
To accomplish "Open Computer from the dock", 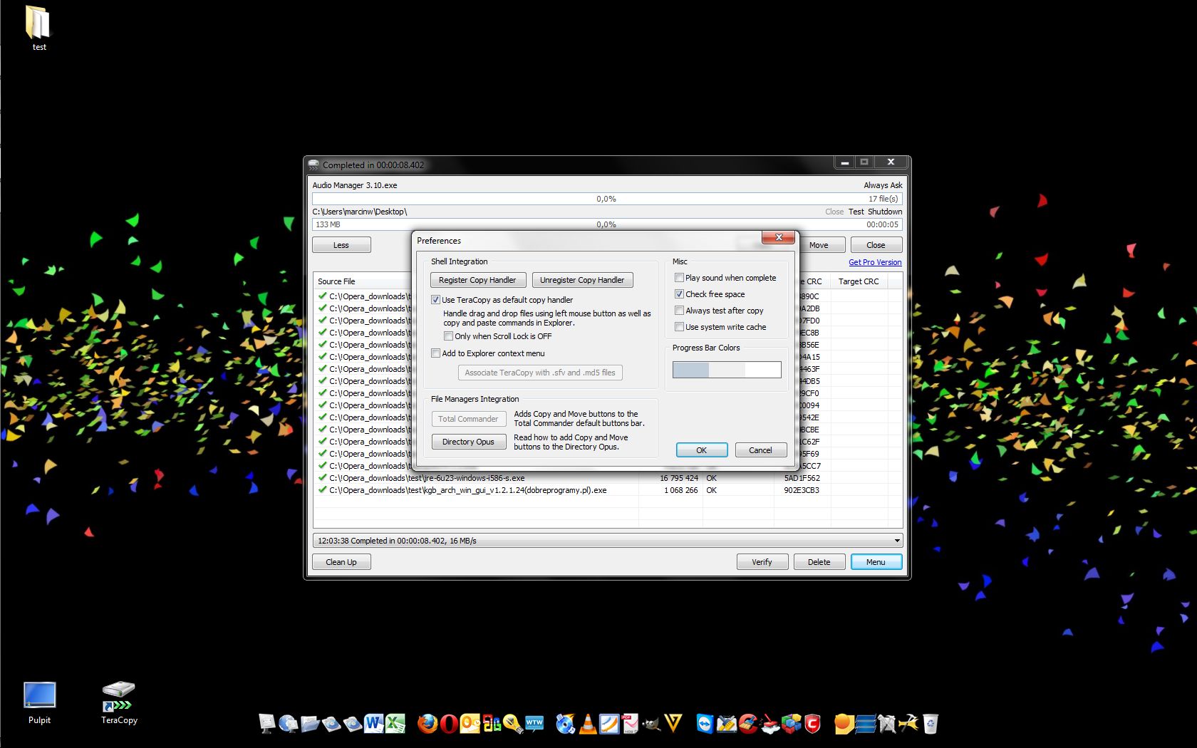I will point(266,724).
